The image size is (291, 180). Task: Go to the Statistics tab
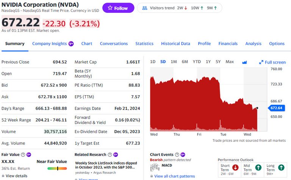point(144,43)
